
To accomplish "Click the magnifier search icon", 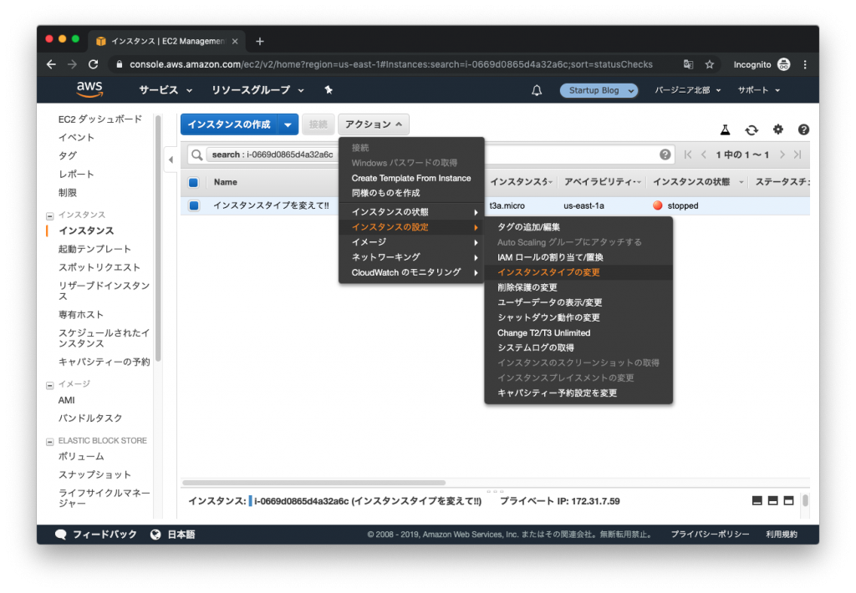I will (197, 155).
